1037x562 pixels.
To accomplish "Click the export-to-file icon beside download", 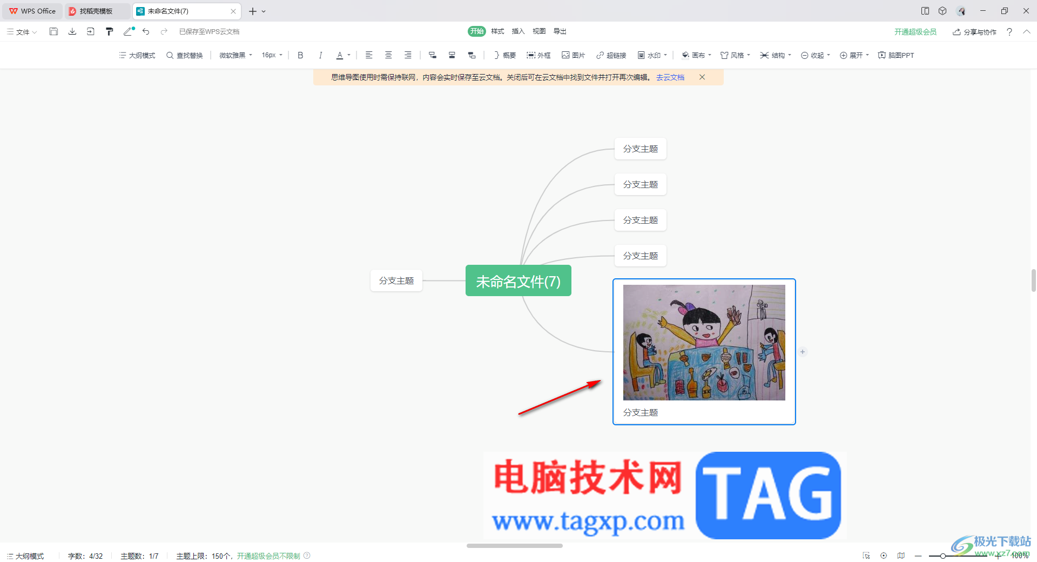I will tap(91, 32).
